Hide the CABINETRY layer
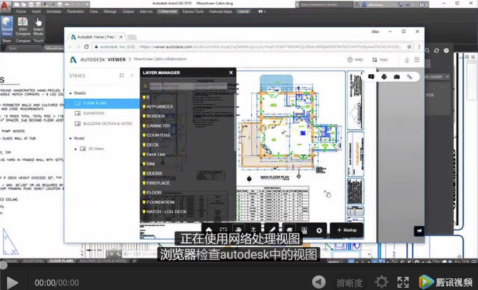Screen dimensions: 478x290 click(144, 126)
